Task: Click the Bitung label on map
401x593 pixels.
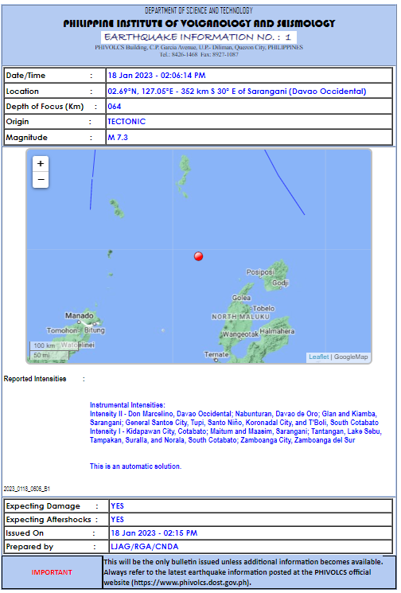Action: [95, 330]
